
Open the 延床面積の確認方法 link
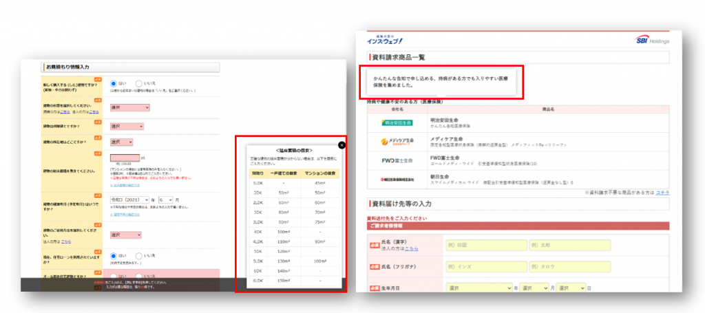point(125,185)
